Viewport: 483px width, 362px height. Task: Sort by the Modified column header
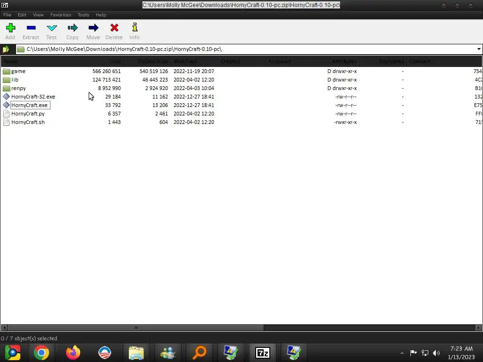(194, 62)
